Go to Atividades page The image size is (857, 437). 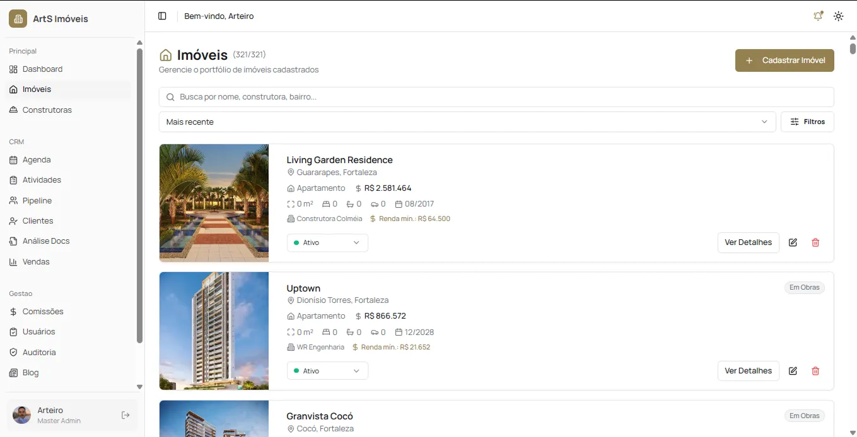point(68,180)
